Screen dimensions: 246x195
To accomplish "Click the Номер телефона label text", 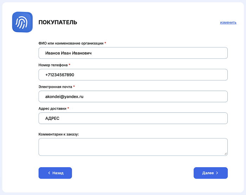I will click(x=53, y=65).
